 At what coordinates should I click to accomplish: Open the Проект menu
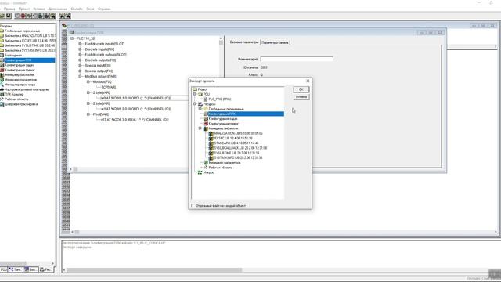(24, 9)
